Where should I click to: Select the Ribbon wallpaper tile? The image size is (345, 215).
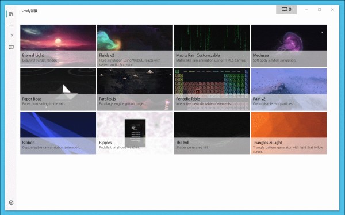tap(58, 133)
